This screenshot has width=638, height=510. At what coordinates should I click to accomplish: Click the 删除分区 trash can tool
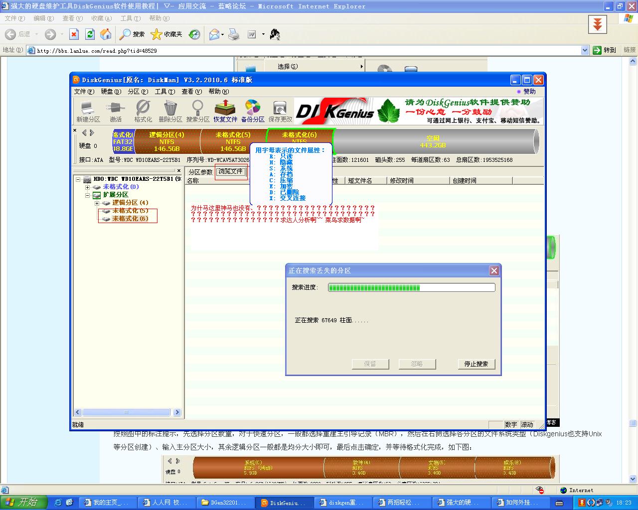(x=170, y=111)
